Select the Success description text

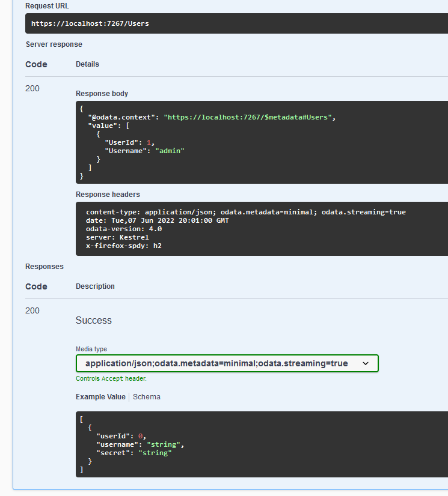[93, 320]
